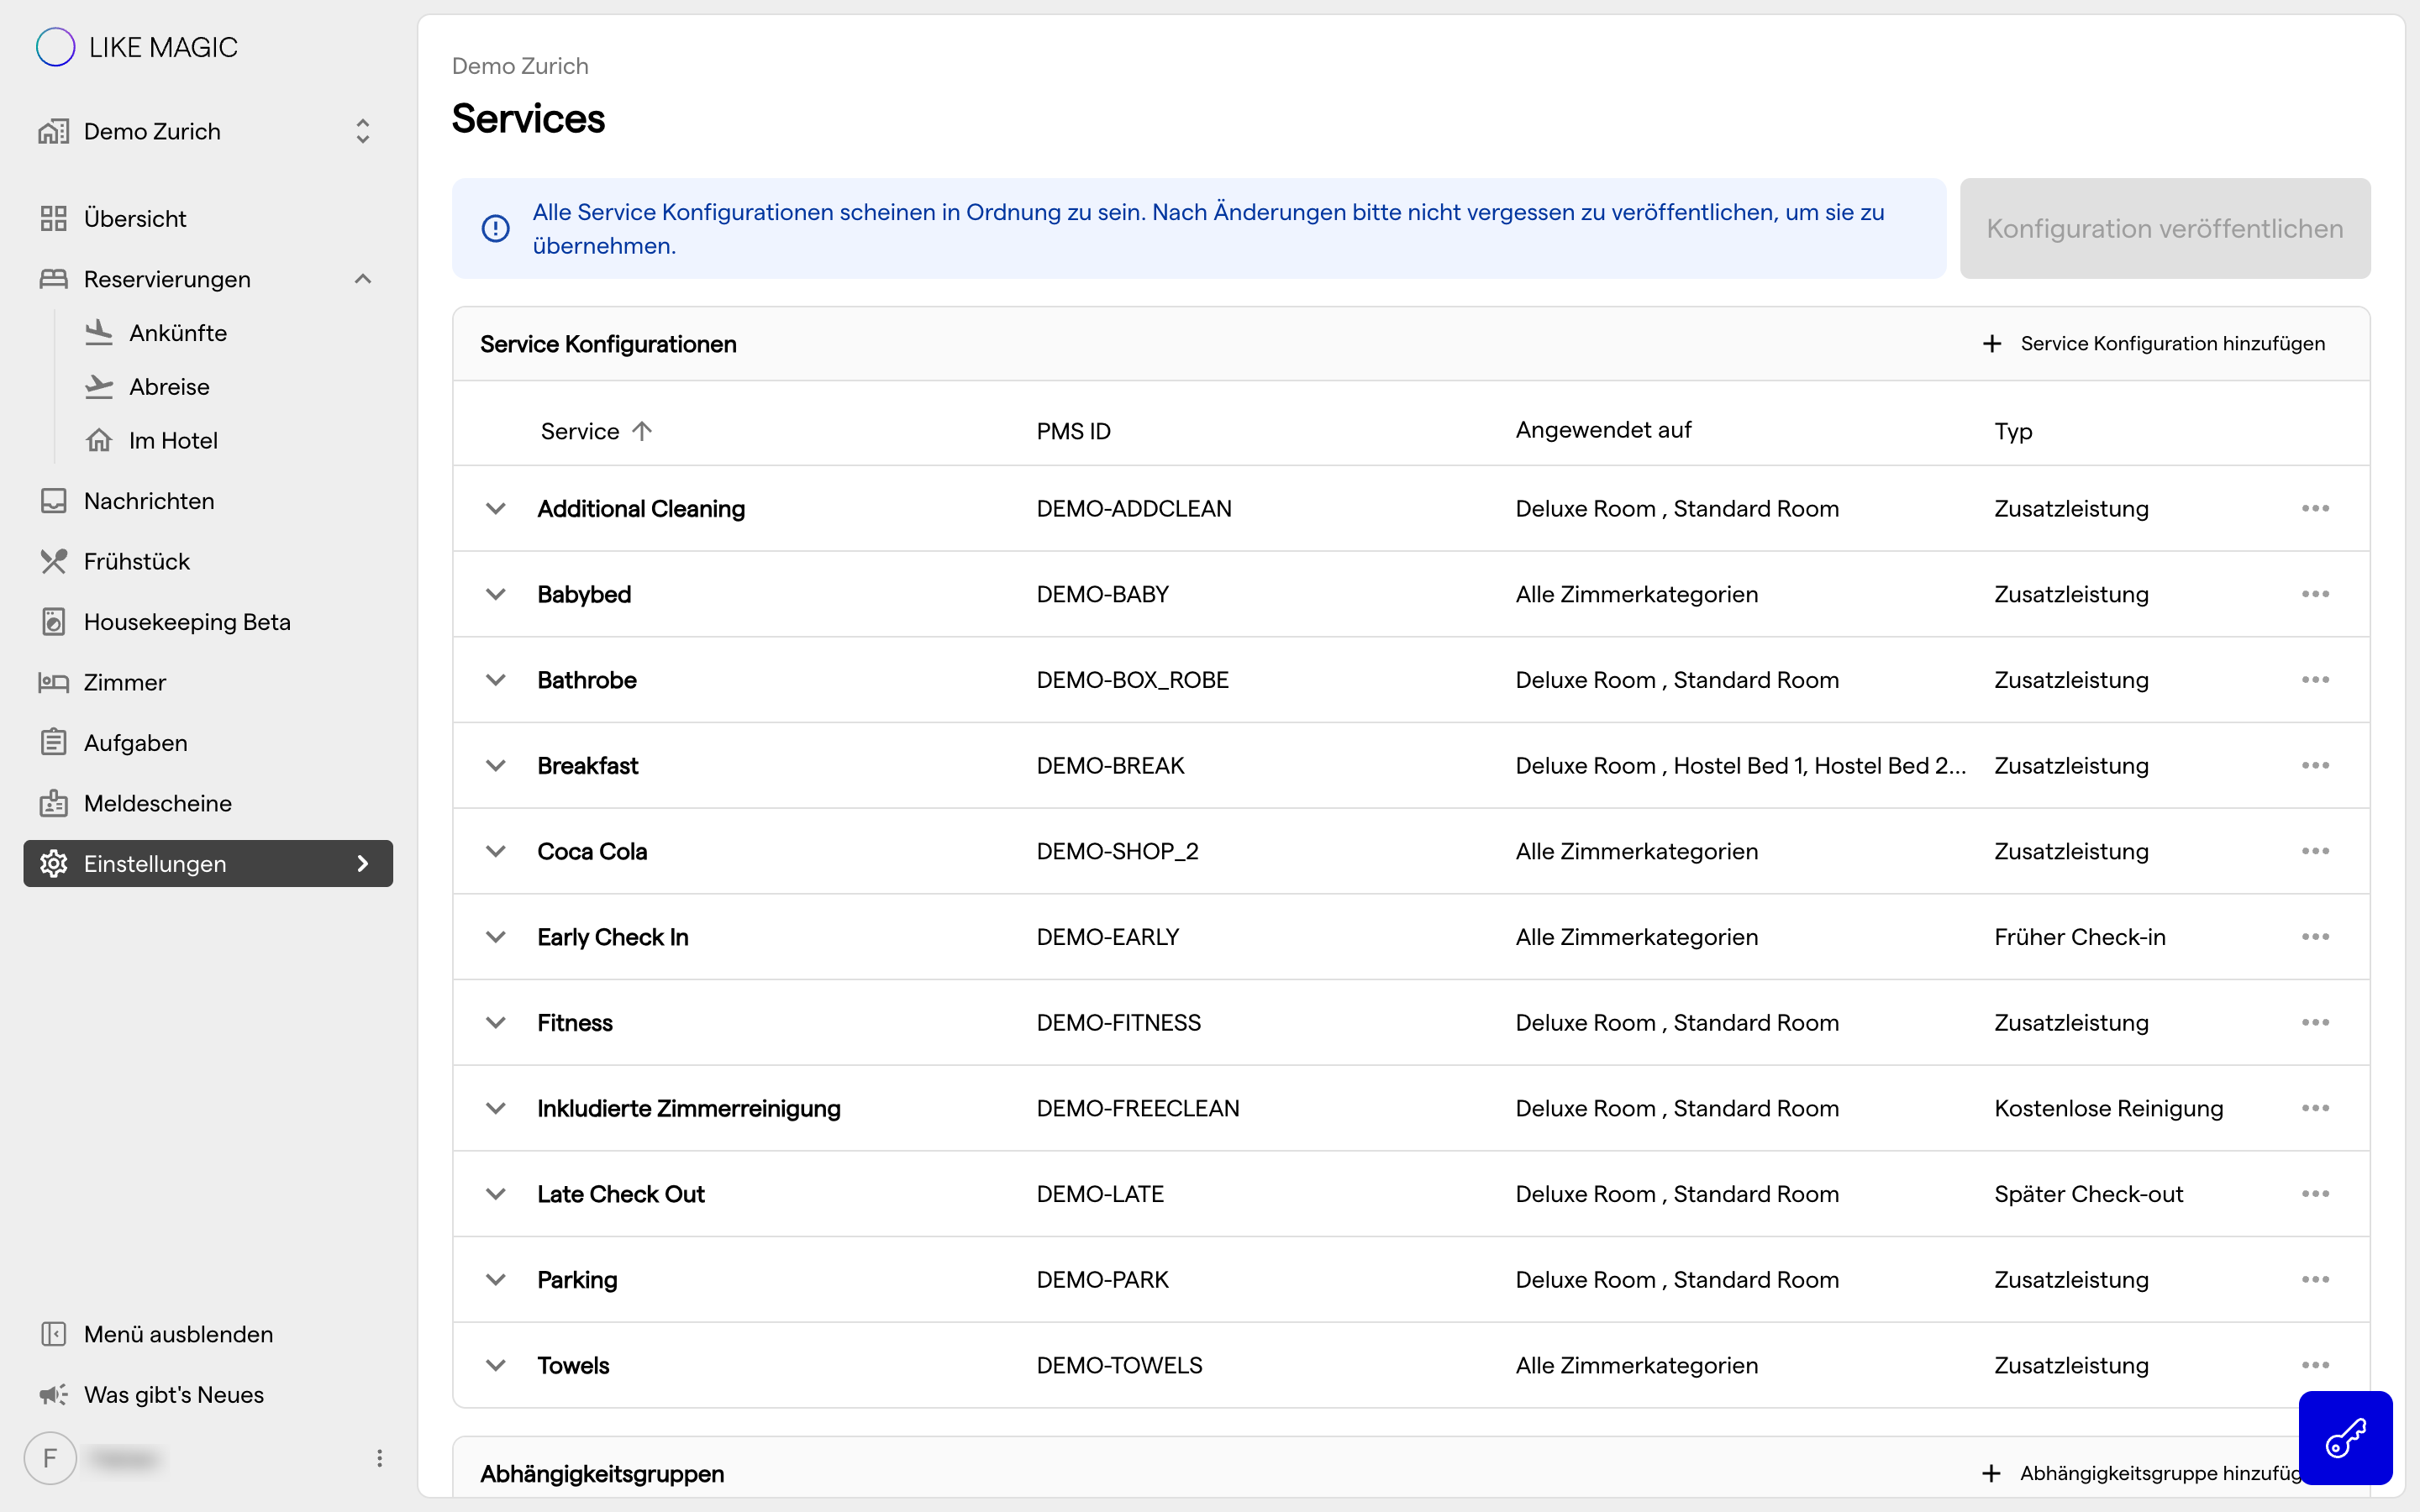The height and width of the screenshot is (1512, 2420).
Task: Expand the Inkludierte Zimmerreinigung row
Action: tap(495, 1108)
